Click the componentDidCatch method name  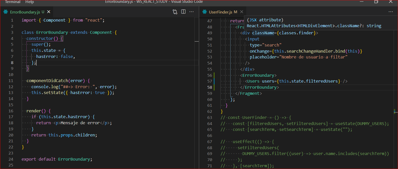click(x=47, y=81)
